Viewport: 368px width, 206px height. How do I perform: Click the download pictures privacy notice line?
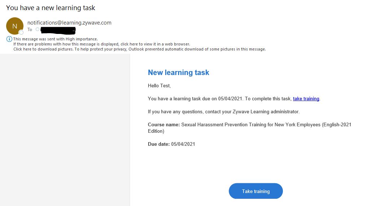(139, 49)
